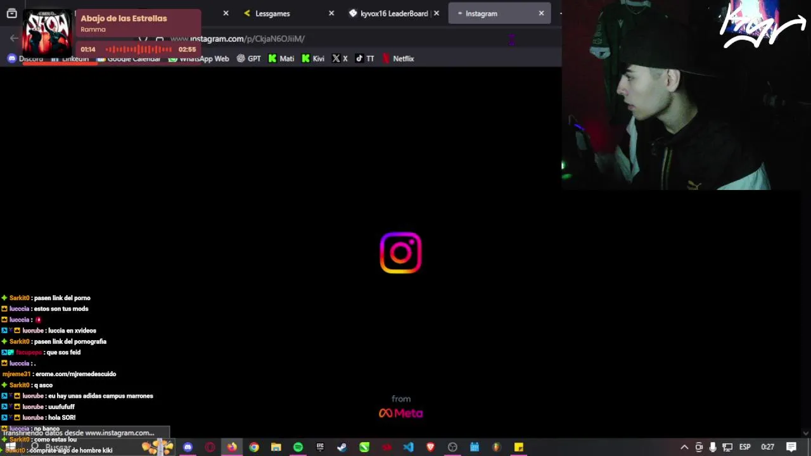811x456 pixels.
Task: Open the Firefox View icon at tab bar start
Action: (x=11, y=13)
